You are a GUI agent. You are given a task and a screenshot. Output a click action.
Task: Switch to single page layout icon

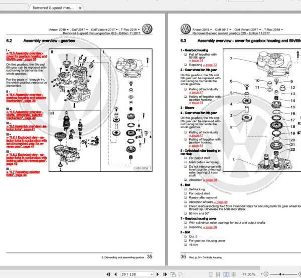pyautogui.click(x=211, y=274)
